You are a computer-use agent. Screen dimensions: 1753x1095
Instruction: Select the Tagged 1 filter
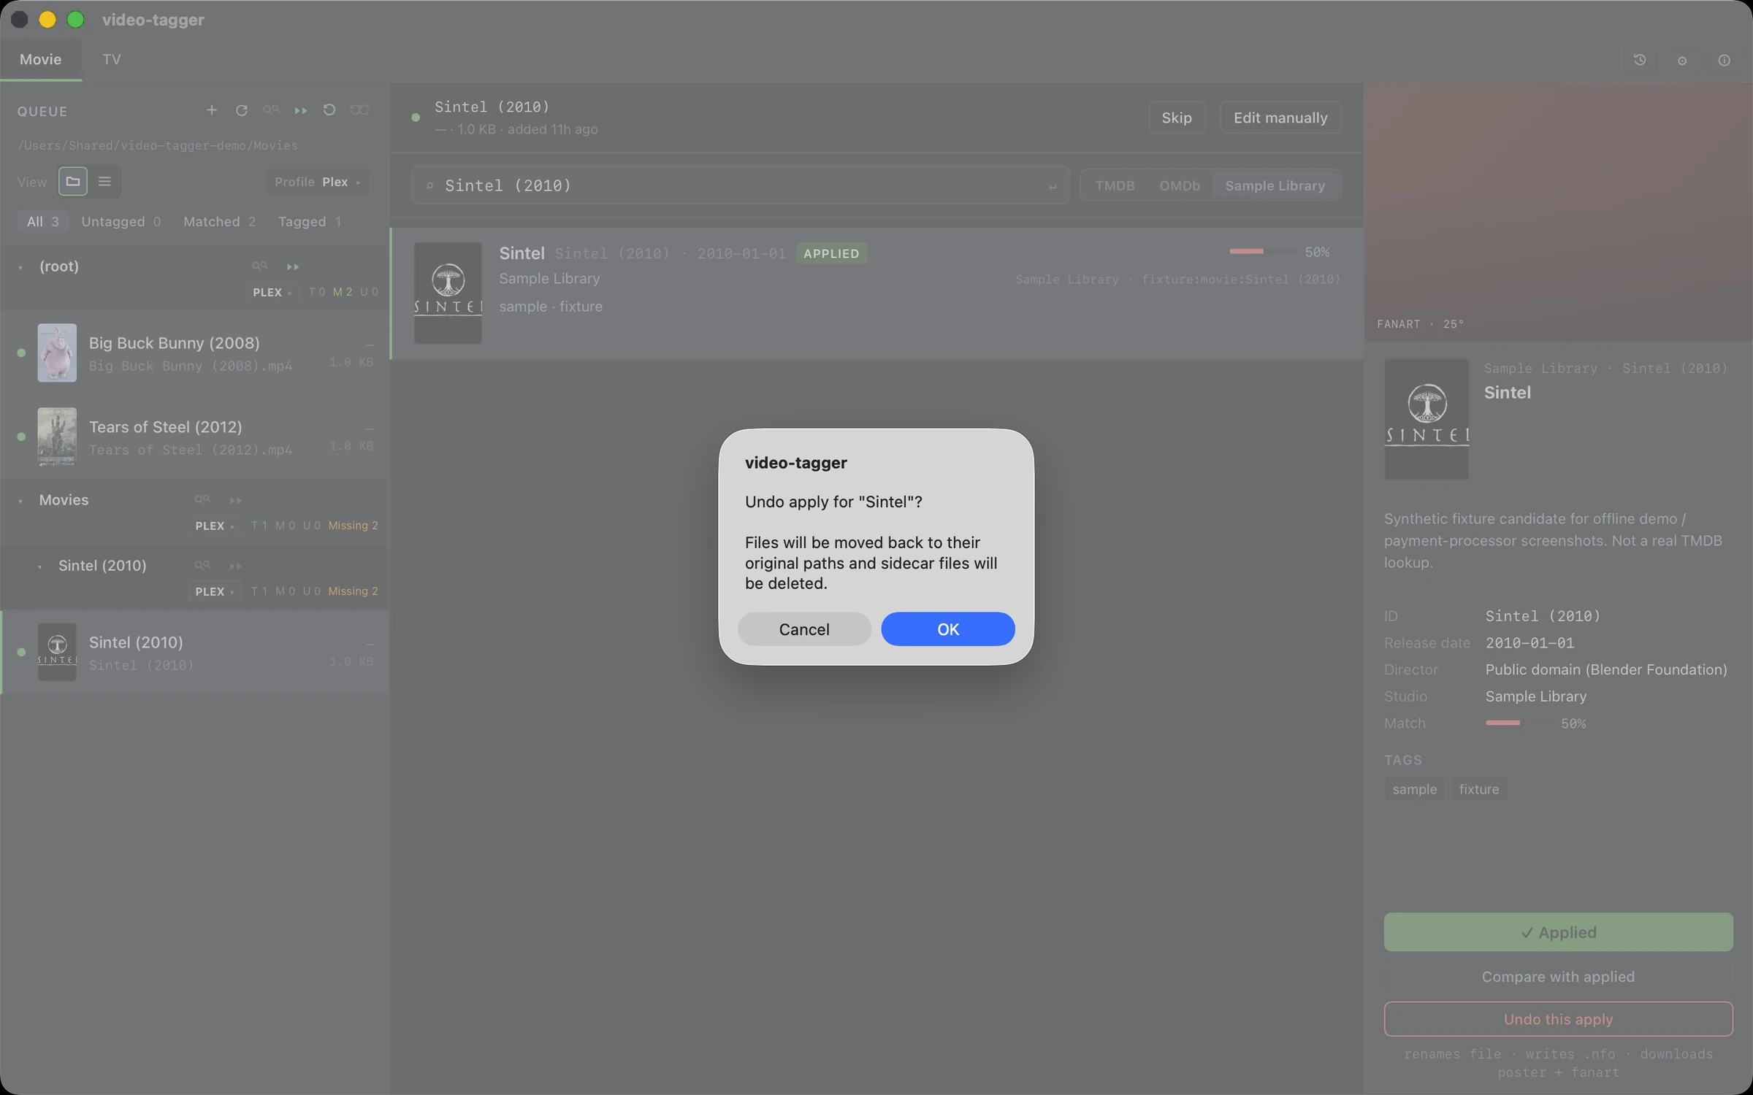pyautogui.click(x=309, y=221)
